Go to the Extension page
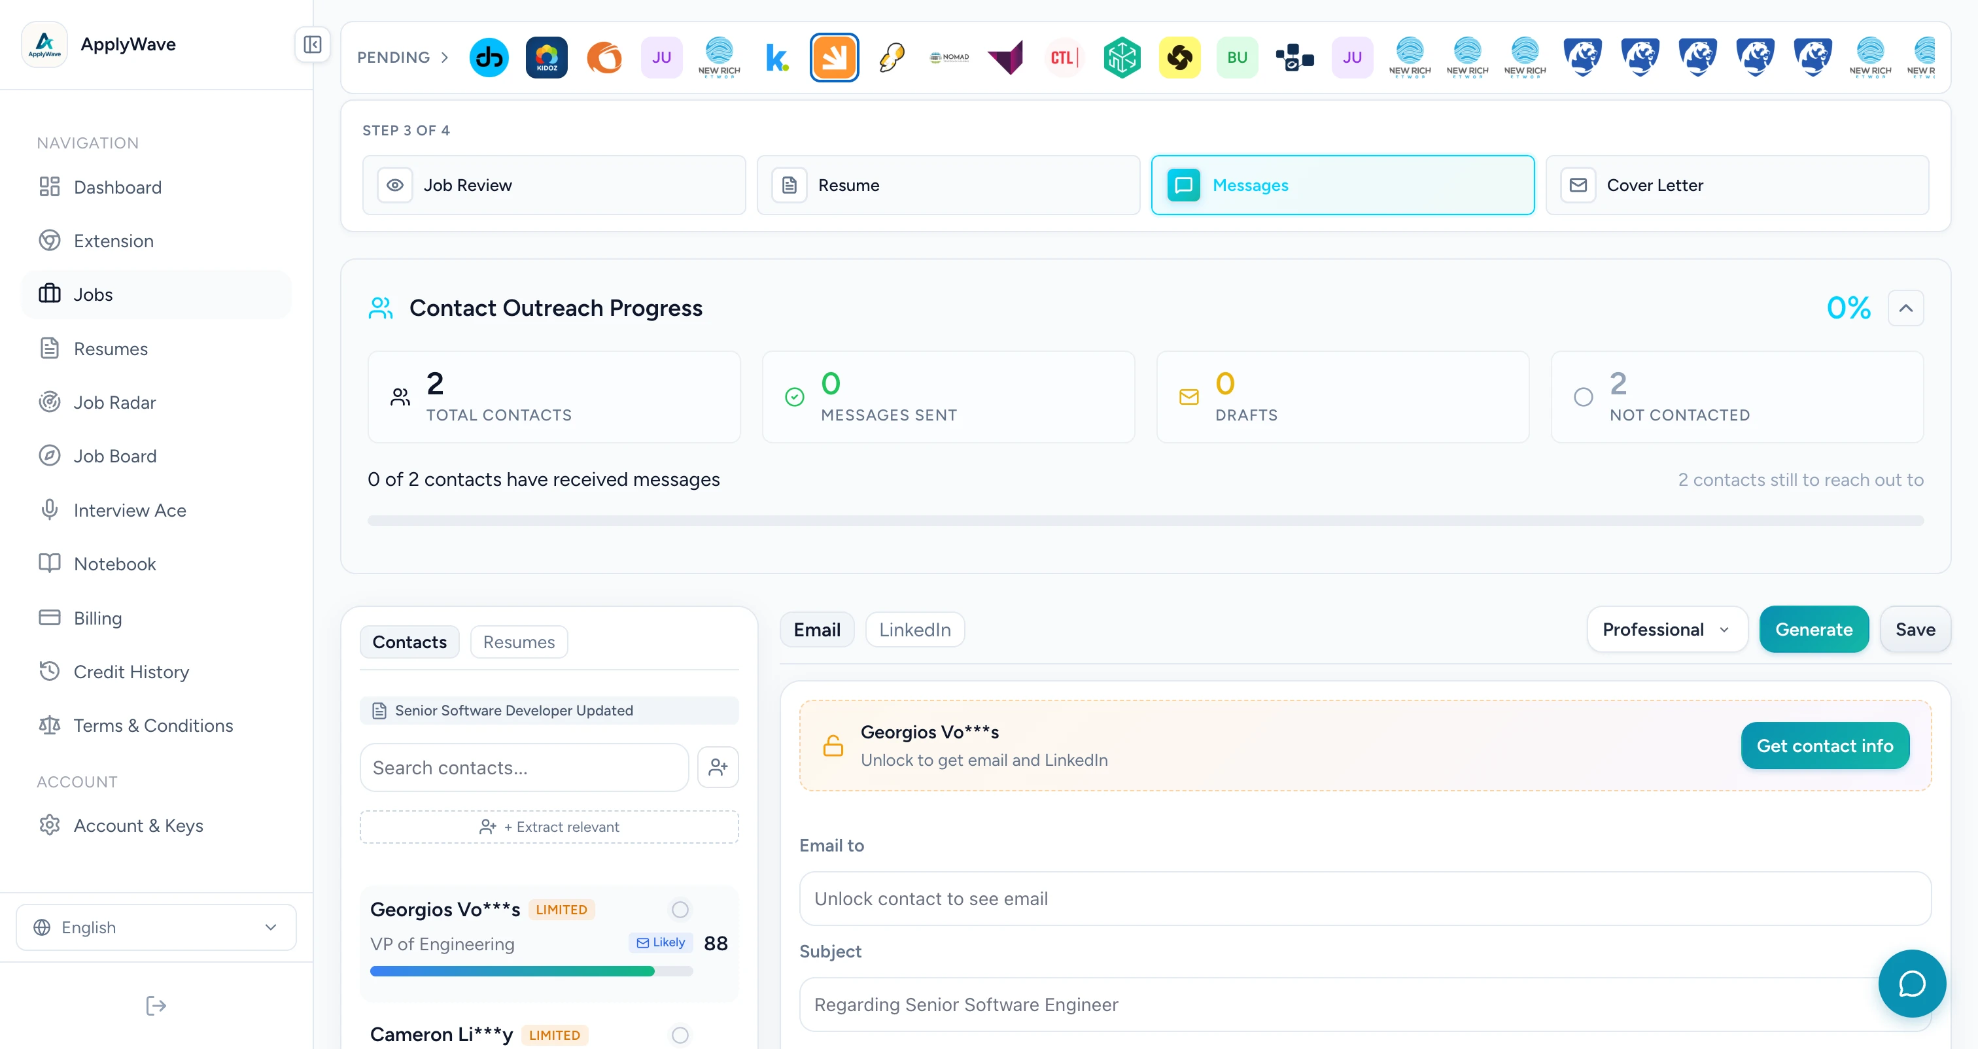The width and height of the screenshot is (1978, 1049). [156, 241]
